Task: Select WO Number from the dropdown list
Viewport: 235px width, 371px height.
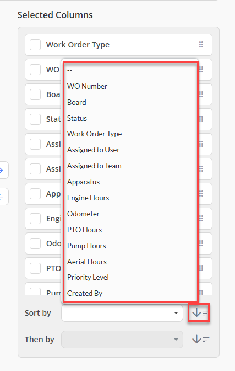Action: tap(87, 86)
